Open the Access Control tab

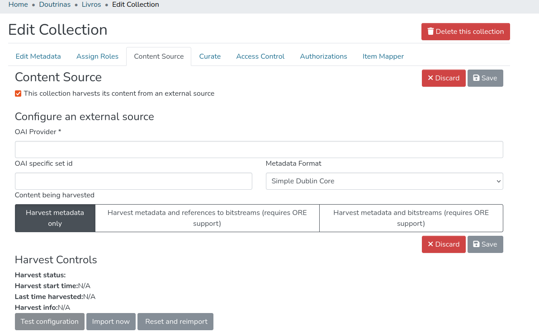[260, 56]
